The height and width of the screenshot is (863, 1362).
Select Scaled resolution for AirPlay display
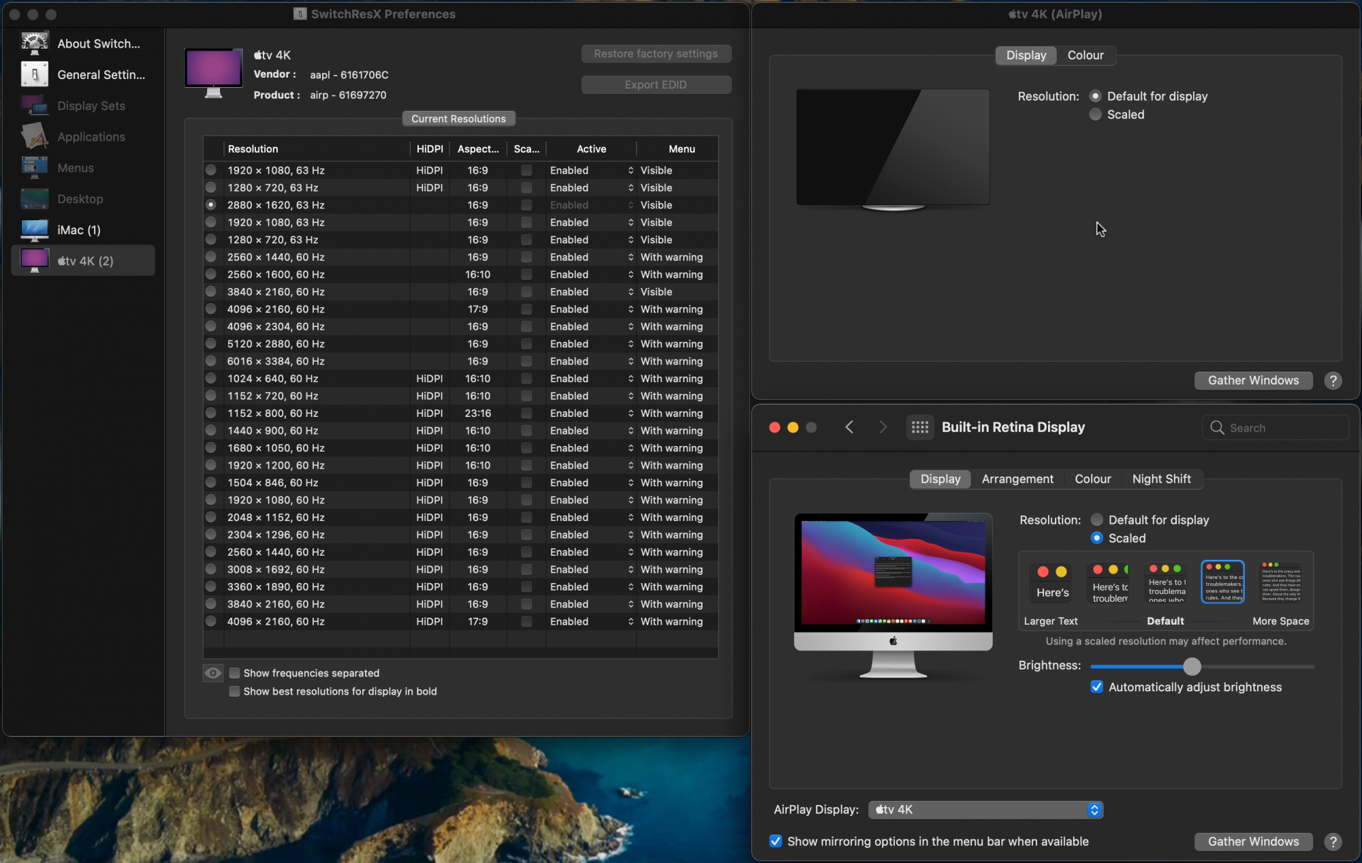point(1095,114)
